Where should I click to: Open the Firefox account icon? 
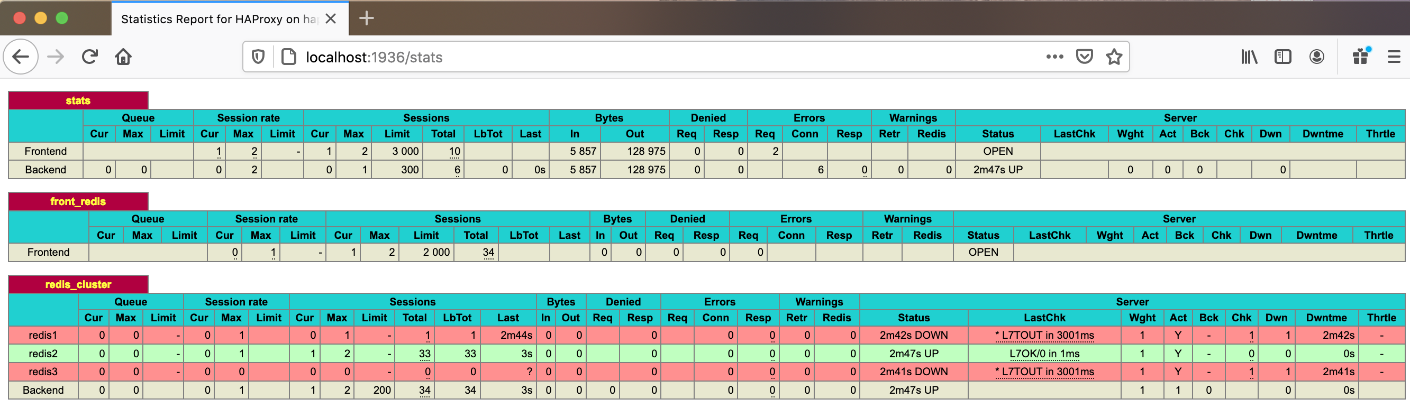1316,57
